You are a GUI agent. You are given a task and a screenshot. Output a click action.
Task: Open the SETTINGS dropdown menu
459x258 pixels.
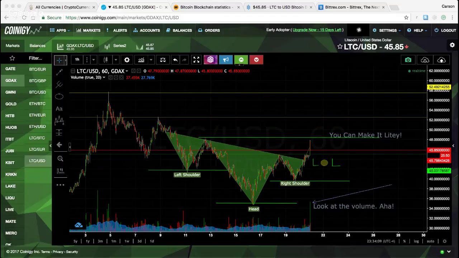pyautogui.click(x=387, y=30)
